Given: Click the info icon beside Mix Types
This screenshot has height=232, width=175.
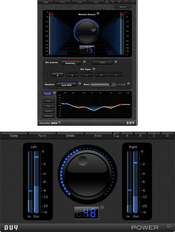Looking at the screenshot, I should point(94,69).
